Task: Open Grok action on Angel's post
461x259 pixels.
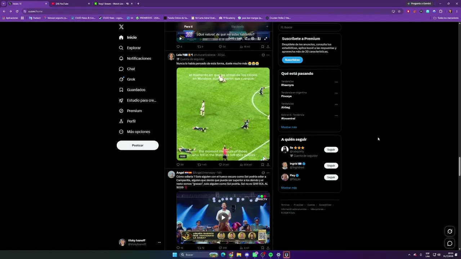Action: pos(263,173)
